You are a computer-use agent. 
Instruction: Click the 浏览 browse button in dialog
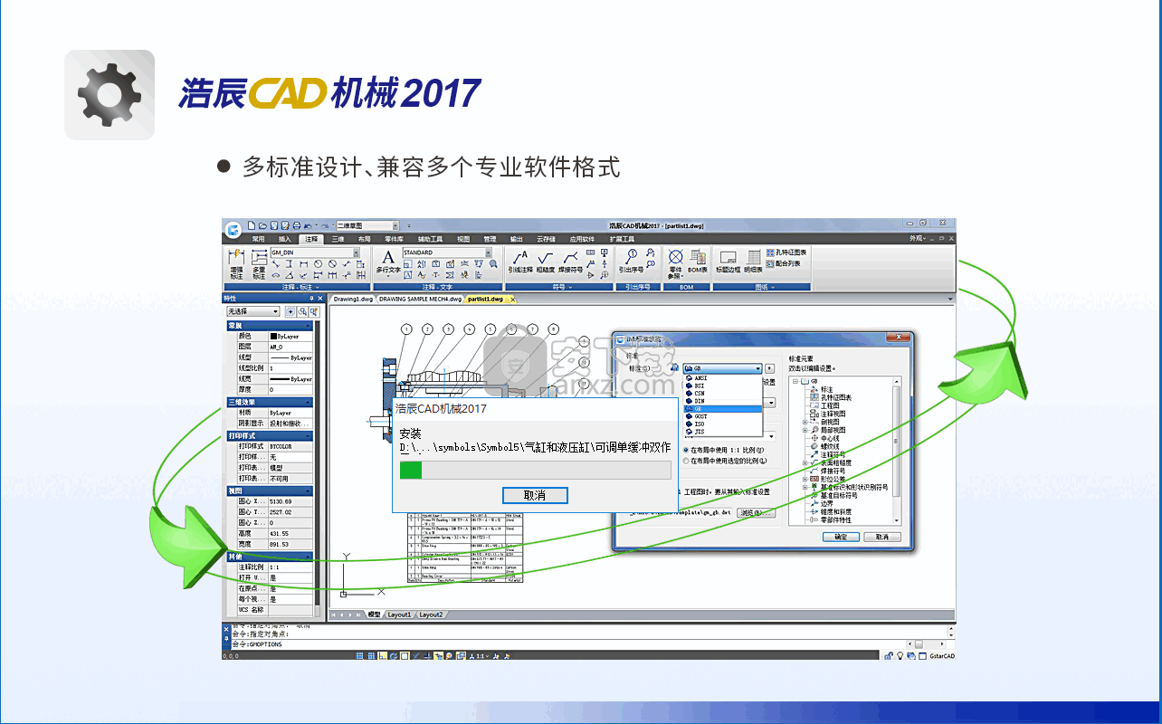point(757,512)
